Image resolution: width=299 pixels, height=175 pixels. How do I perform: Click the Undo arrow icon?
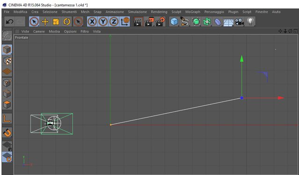tap(9, 22)
